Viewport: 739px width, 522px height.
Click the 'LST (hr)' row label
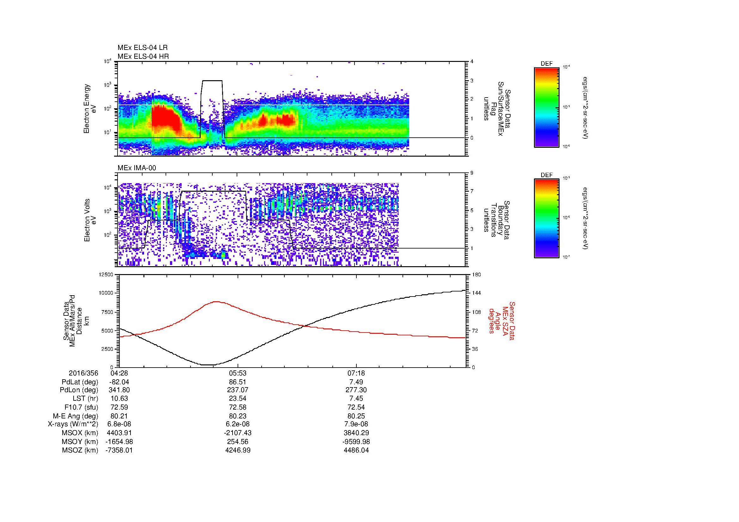pos(85,399)
